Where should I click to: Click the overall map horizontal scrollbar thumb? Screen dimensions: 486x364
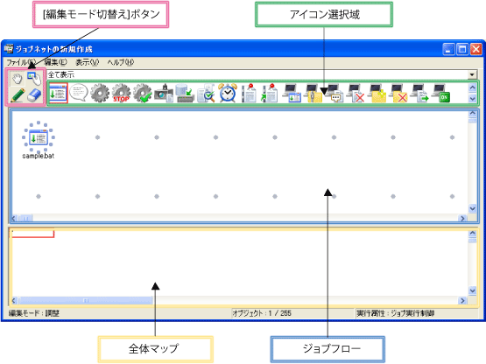pyautogui.click(x=86, y=300)
